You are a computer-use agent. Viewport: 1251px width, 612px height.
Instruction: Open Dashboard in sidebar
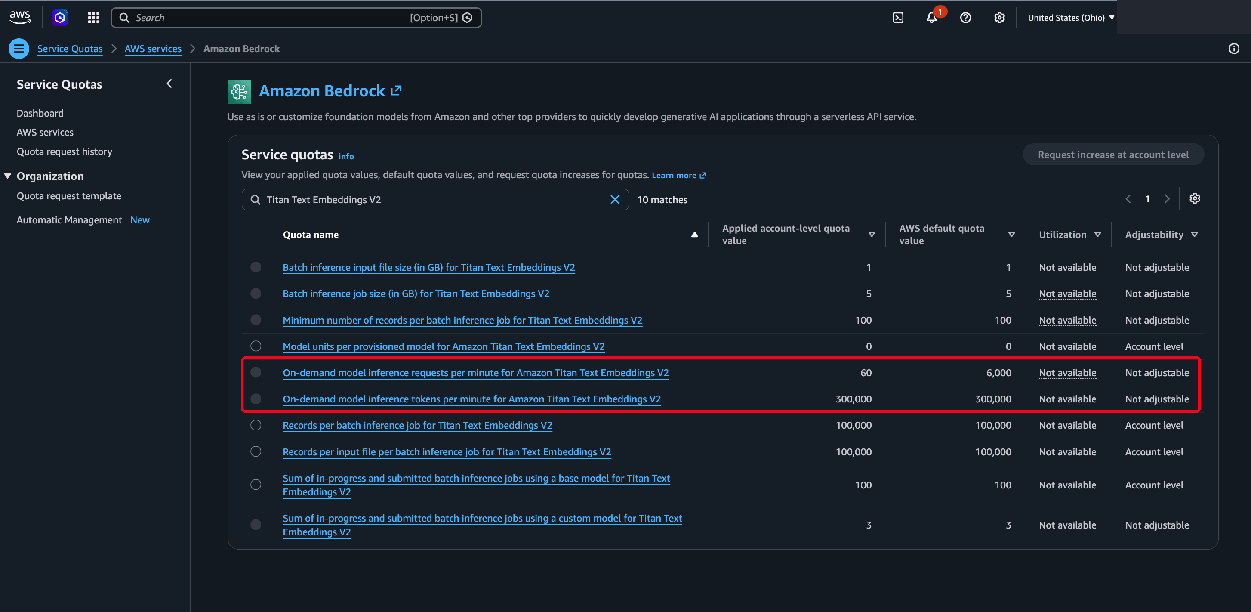[40, 113]
